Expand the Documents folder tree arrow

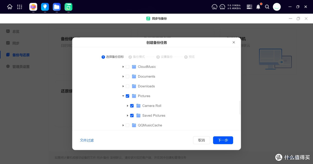tap(123, 77)
